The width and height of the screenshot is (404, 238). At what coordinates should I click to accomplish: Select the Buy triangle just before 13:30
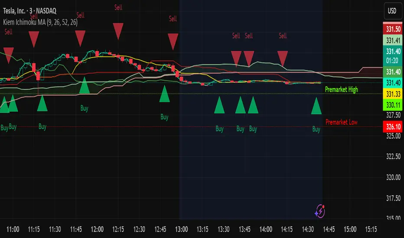pos(219,105)
